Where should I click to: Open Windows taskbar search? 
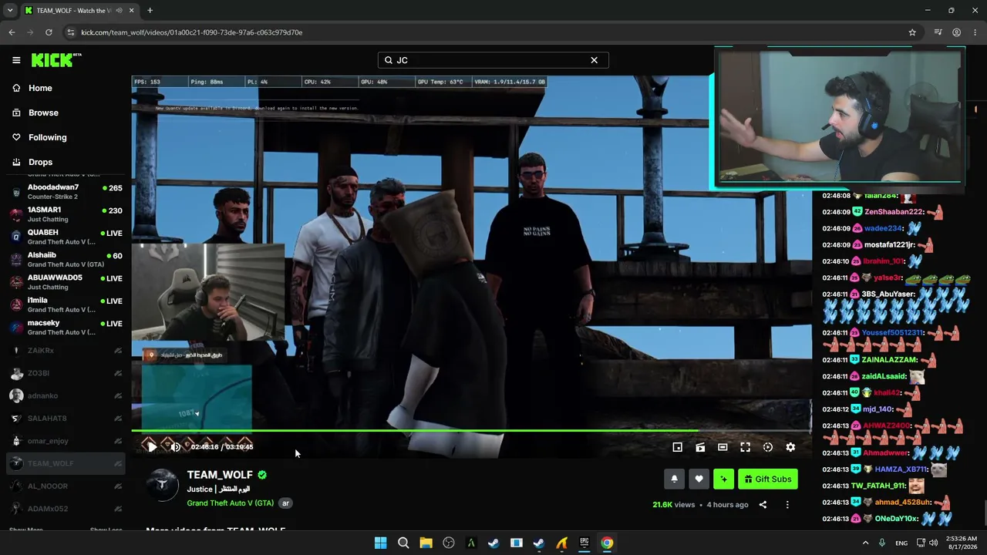[403, 543]
